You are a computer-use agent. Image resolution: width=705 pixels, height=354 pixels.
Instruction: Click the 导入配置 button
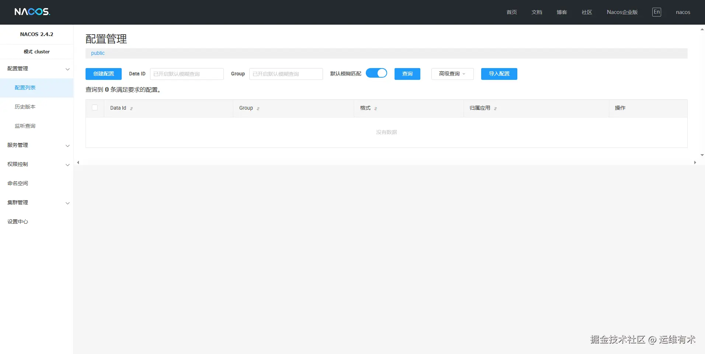click(499, 74)
